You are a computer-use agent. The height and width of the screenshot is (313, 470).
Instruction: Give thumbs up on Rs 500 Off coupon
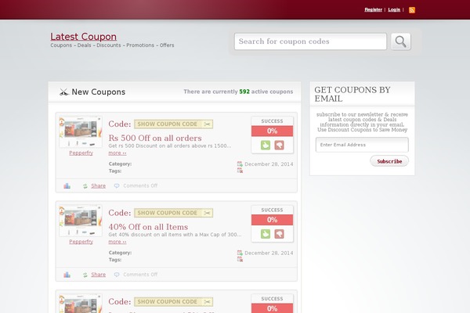(266, 145)
